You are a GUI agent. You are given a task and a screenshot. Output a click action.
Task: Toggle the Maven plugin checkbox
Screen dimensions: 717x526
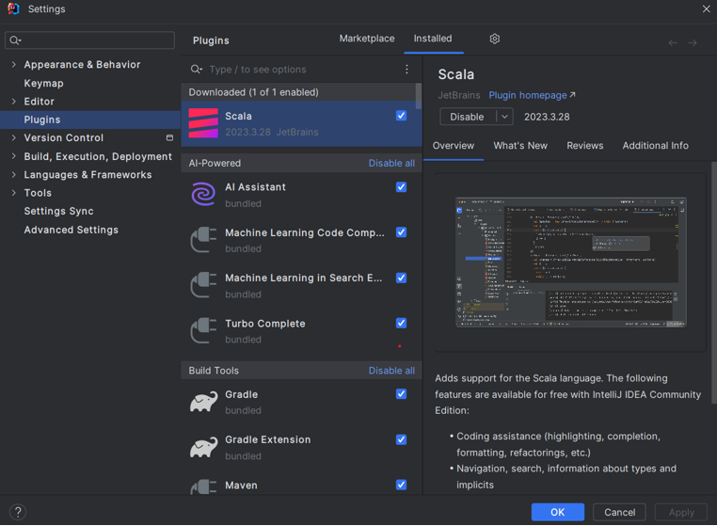pos(401,485)
